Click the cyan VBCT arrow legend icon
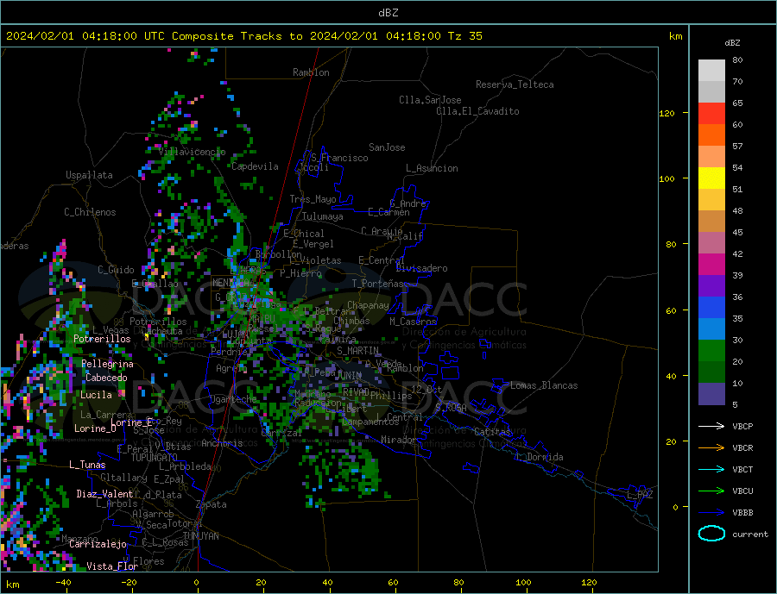Screen dimensions: 777x594 711,469
